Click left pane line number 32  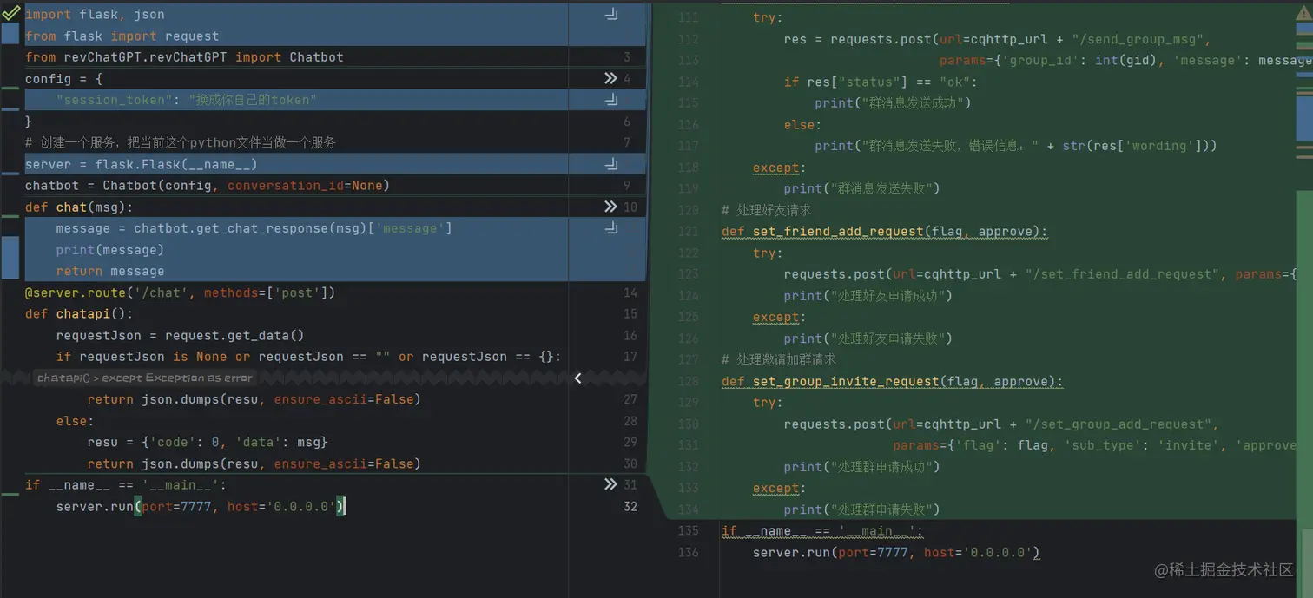[630, 506]
